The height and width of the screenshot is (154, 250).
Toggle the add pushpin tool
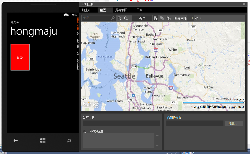coord(156,18)
